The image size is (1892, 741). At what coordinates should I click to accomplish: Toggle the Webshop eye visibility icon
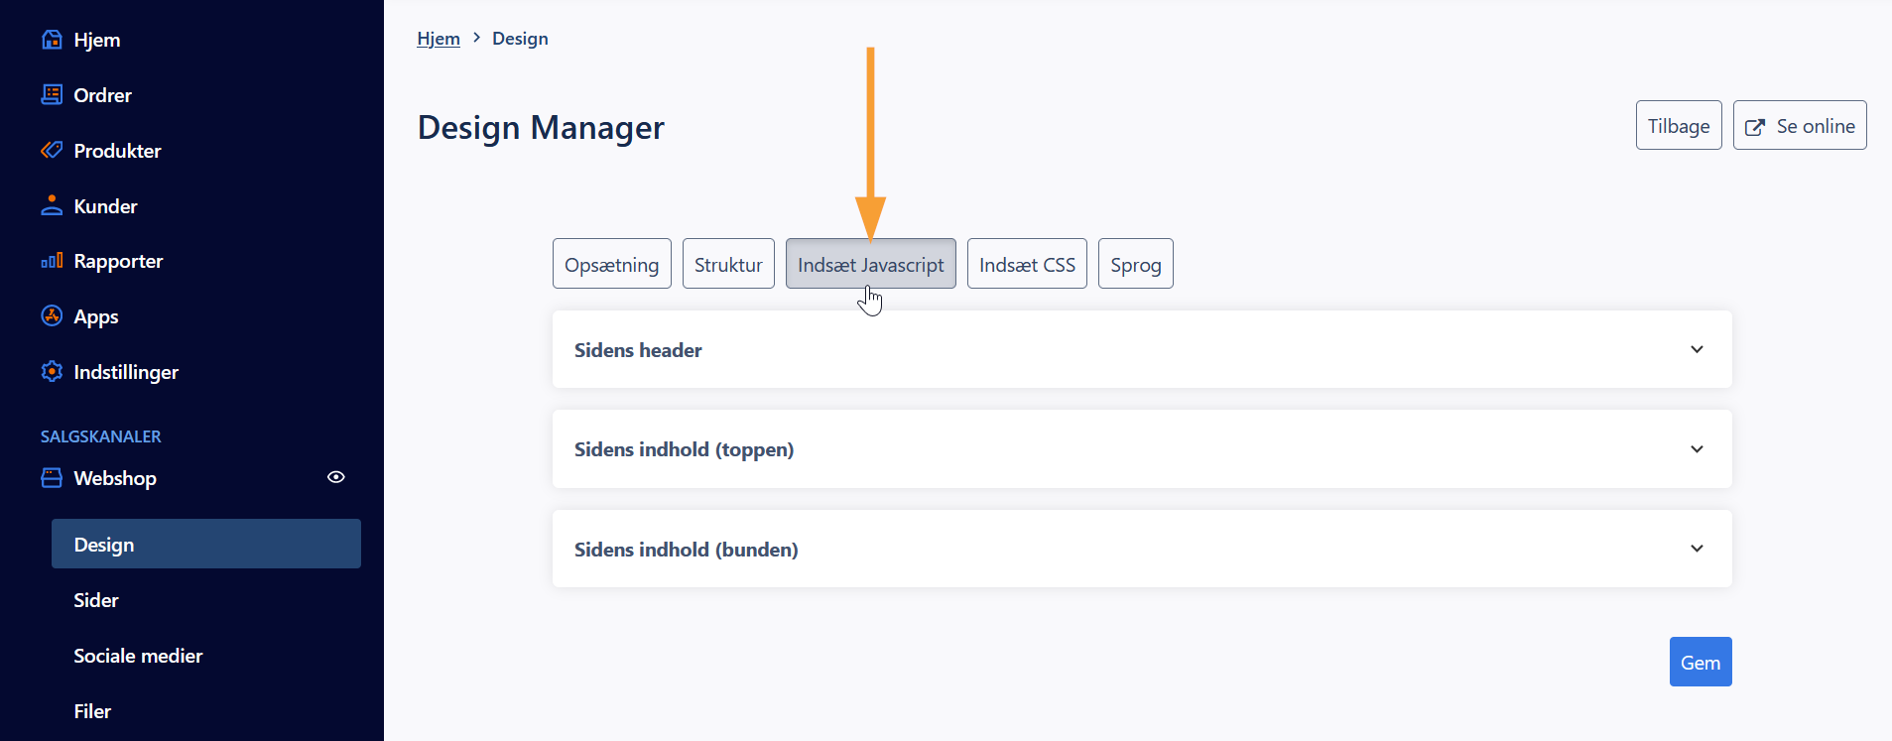[x=336, y=477]
